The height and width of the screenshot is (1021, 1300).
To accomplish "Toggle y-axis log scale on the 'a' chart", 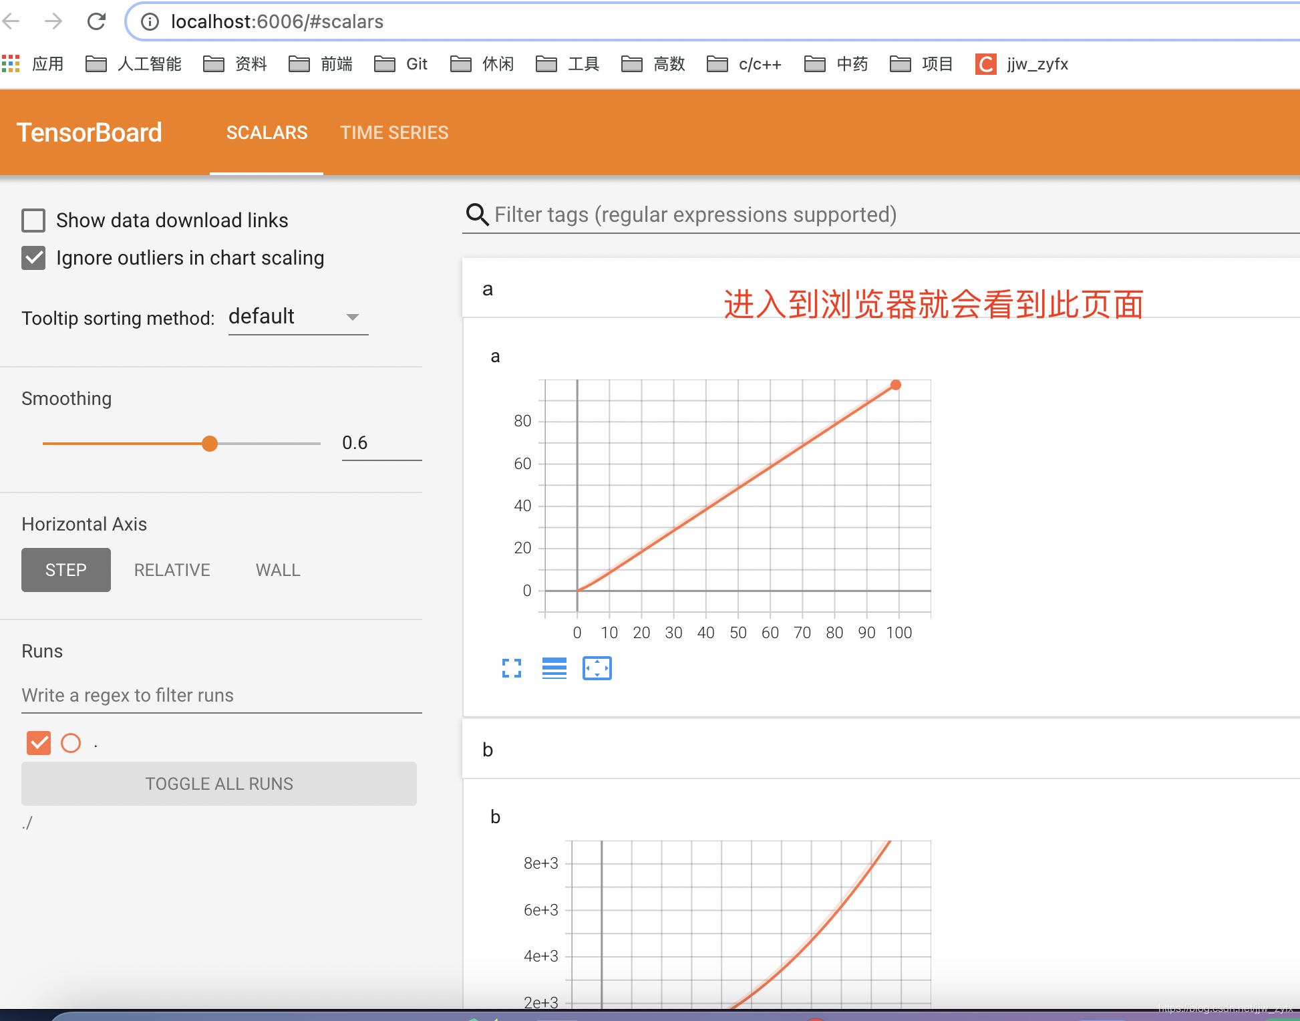I will 554,668.
